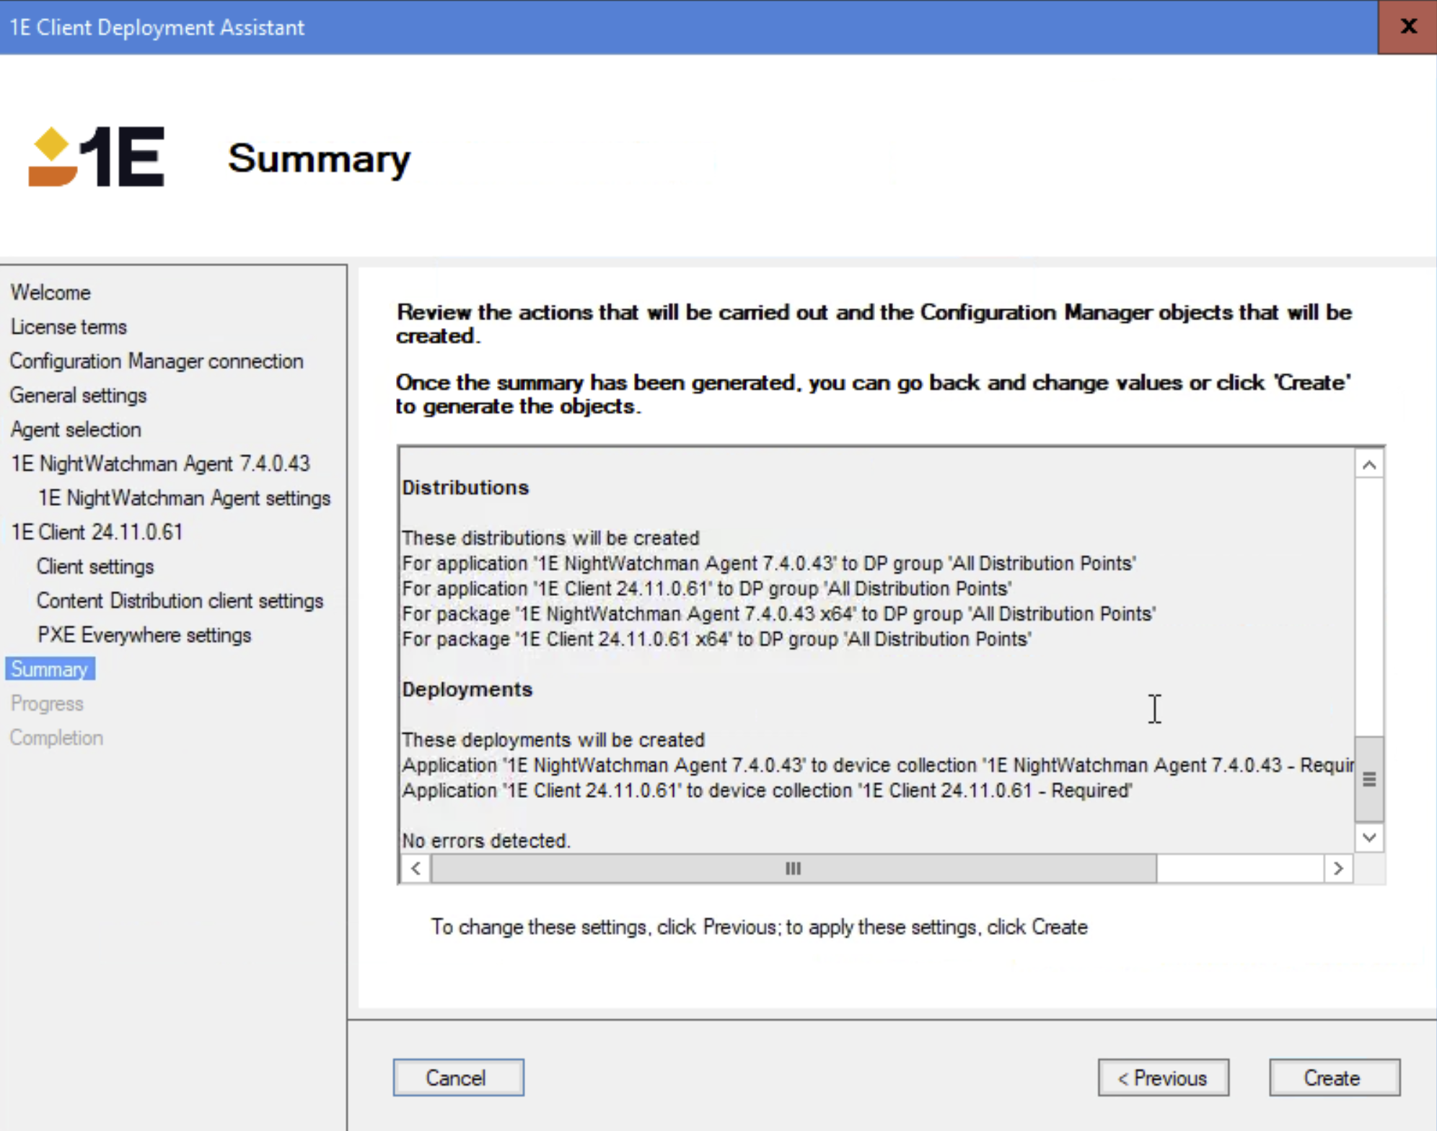
Task: Click the Completion step in sidebar
Action: click(57, 737)
